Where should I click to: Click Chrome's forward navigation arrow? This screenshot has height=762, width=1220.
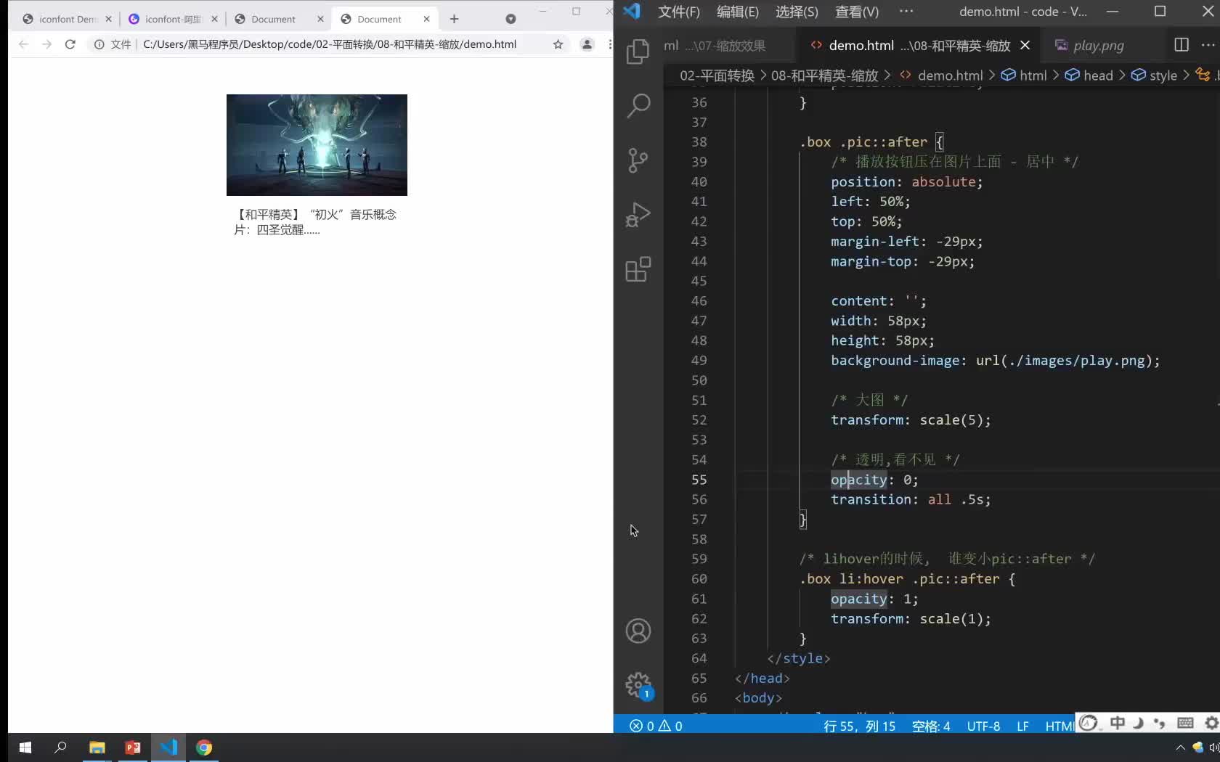[x=46, y=44]
